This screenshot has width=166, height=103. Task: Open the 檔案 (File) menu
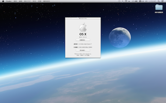pos(15,1)
